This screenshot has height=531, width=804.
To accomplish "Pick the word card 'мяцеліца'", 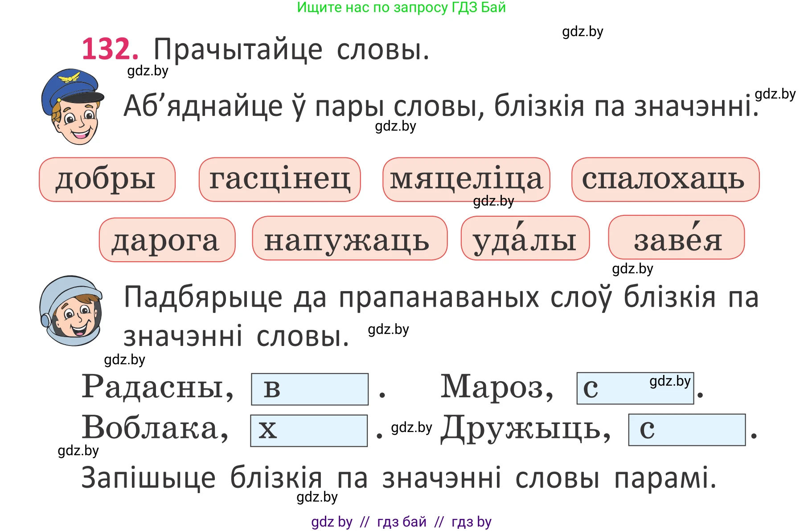I will (466, 179).
